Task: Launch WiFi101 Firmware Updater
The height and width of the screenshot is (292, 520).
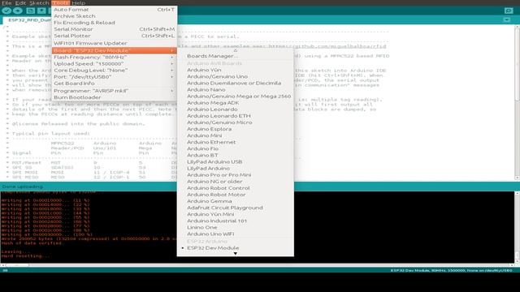Action: point(114,43)
